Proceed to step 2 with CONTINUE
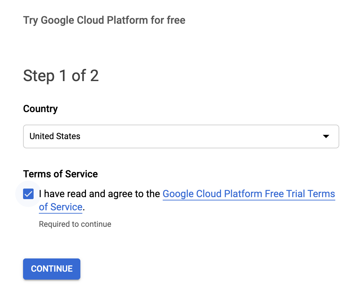This screenshot has width=359, height=298. 52,269
